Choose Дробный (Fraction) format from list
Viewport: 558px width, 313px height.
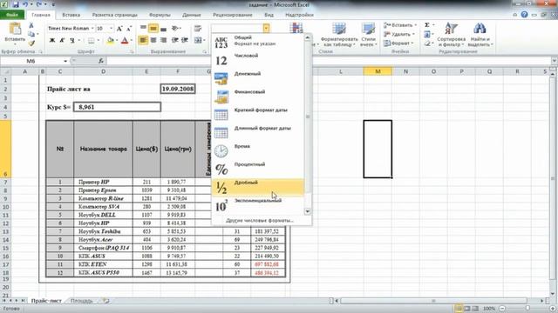click(258, 188)
